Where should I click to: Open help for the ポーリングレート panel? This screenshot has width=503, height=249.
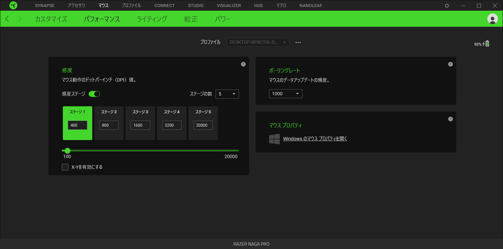coord(451,64)
